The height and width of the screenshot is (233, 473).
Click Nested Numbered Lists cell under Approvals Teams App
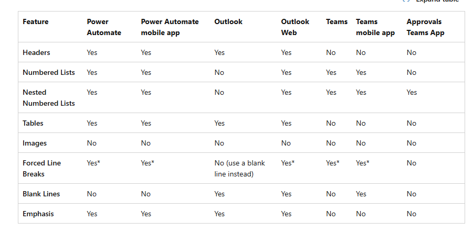(x=412, y=93)
